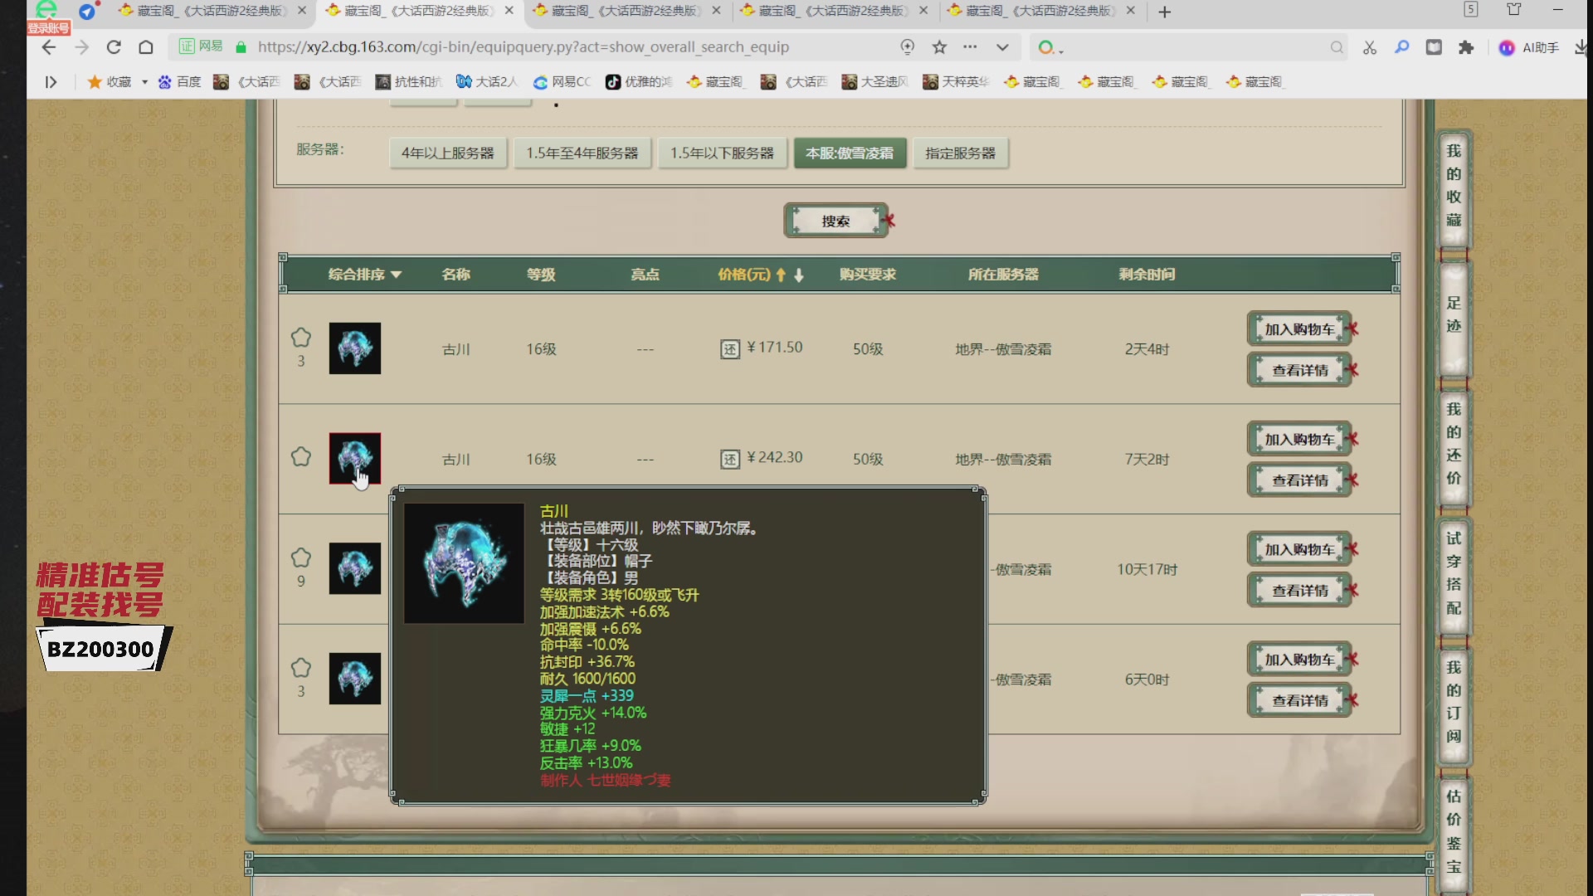Click the 剩余时间 column header

pos(1147,275)
